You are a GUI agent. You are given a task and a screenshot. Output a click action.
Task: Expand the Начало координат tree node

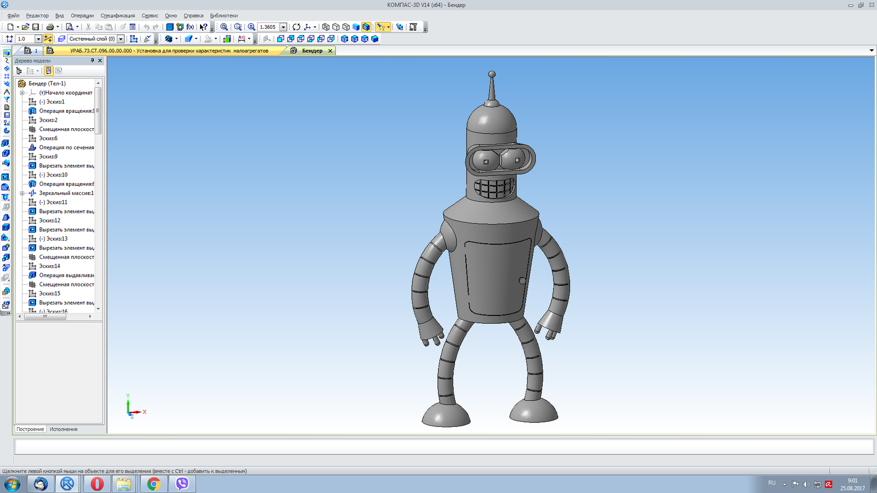point(22,93)
